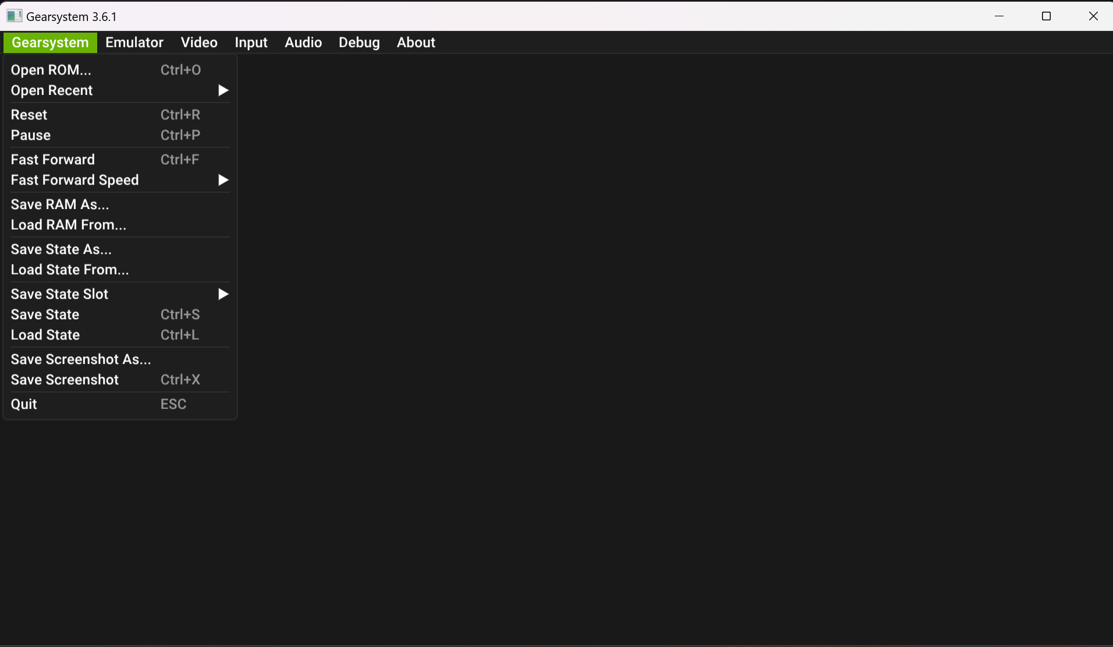Open the Debug menu
Image resolution: width=1113 pixels, height=647 pixels.
(x=359, y=43)
